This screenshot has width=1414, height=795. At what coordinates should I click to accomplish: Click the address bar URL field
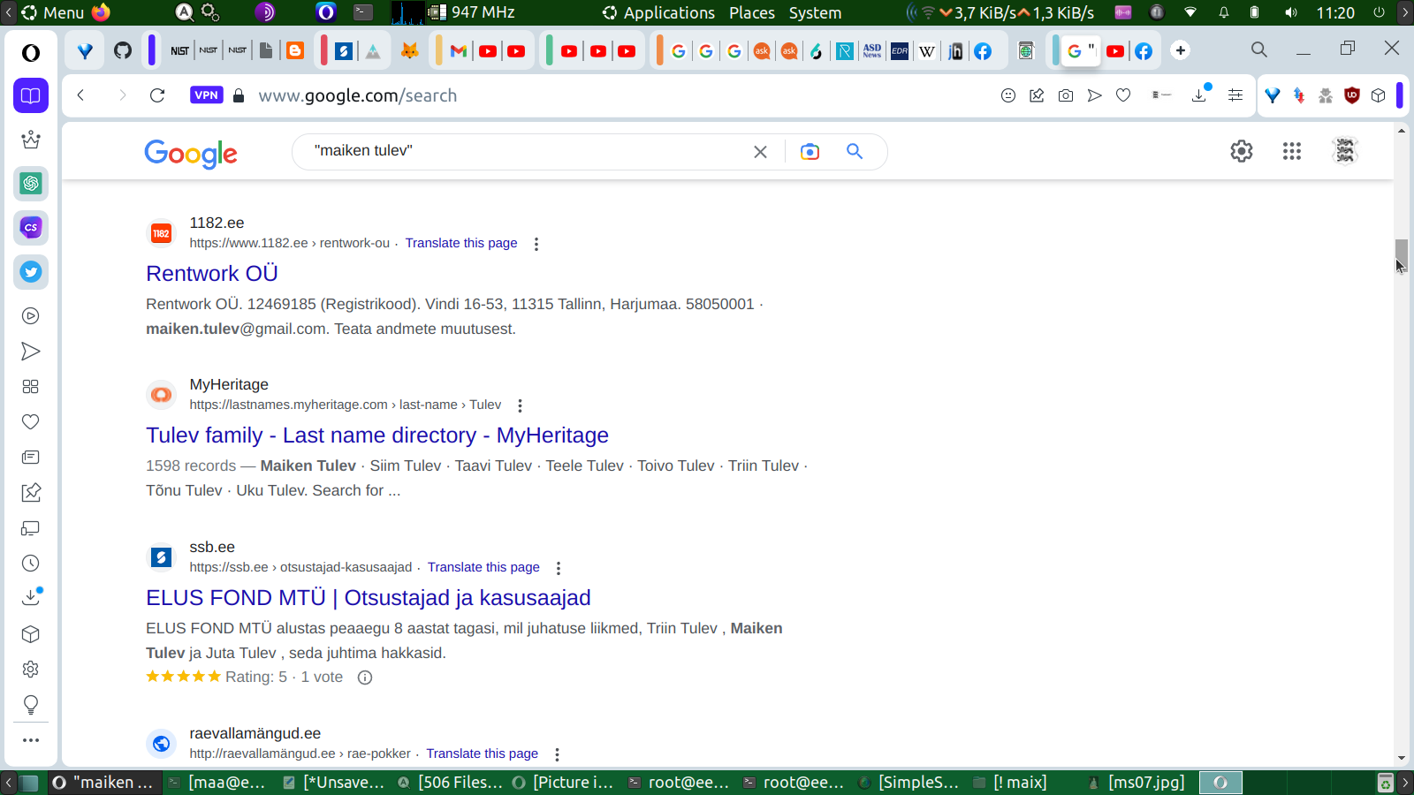pos(619,95)
